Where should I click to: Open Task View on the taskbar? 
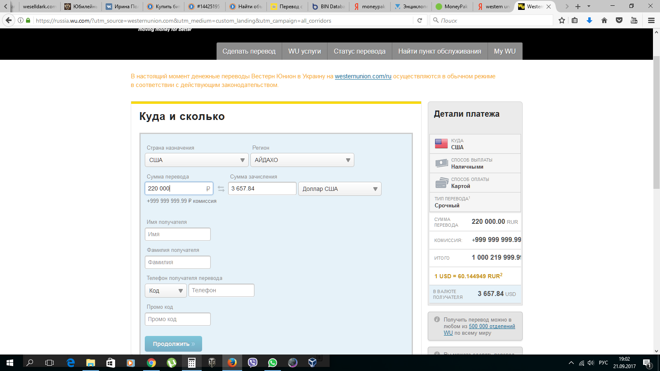(49, 363)
